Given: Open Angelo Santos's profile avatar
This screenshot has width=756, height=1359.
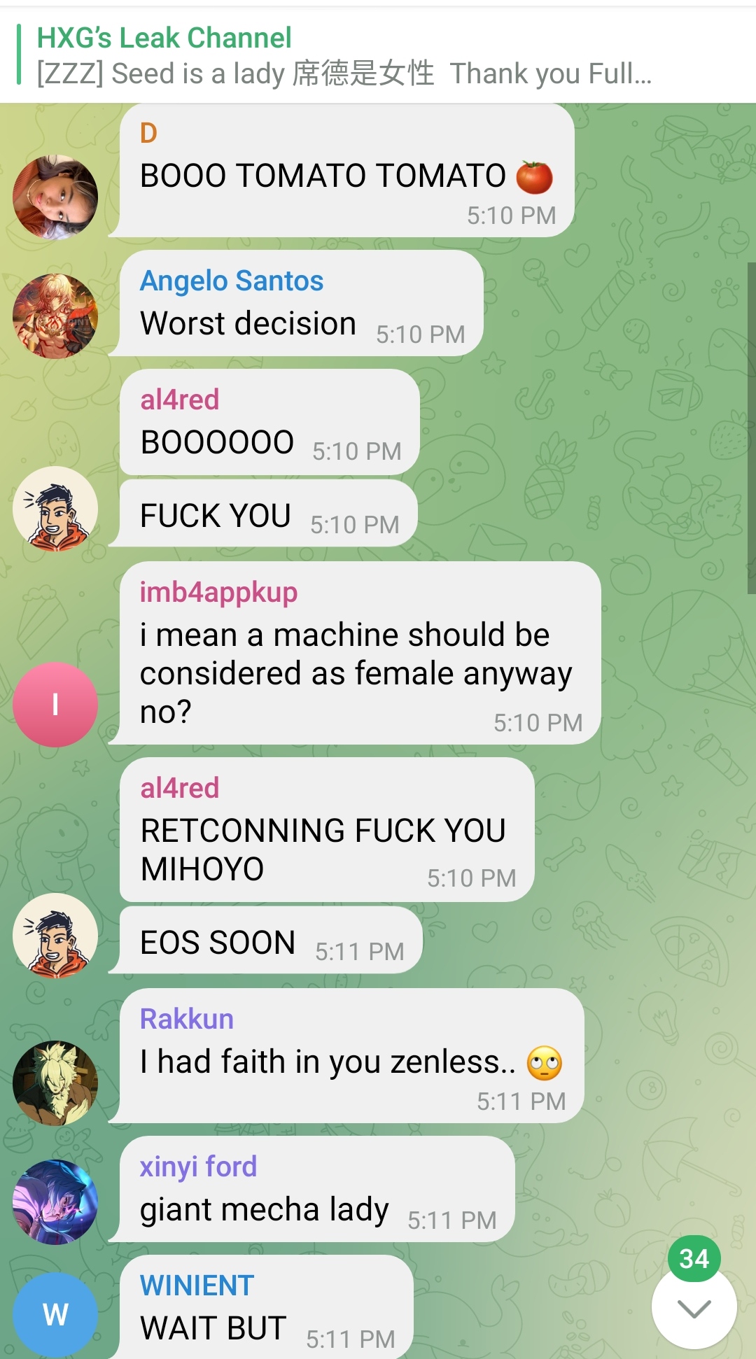Looking at the screenshot, I should 55,316.
